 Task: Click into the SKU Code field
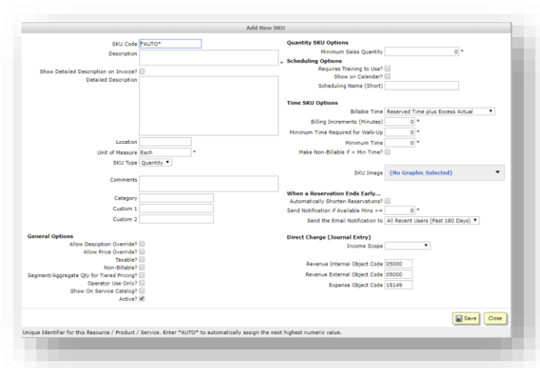tap(170, 44)
